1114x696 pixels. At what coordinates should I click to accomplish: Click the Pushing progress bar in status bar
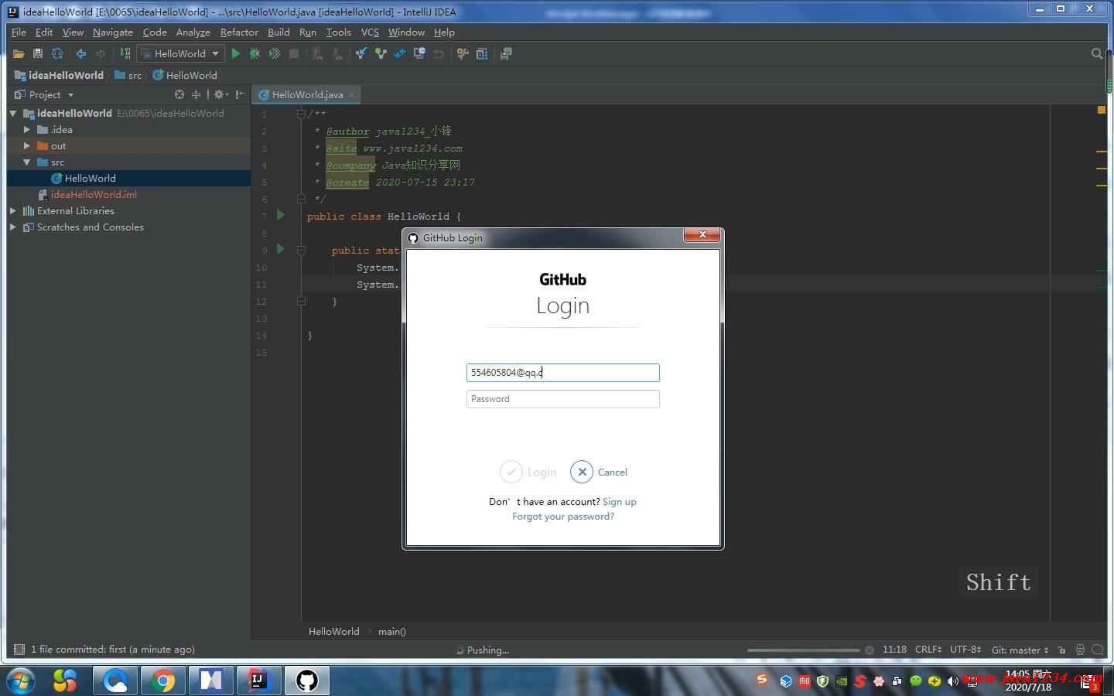click(x=803, y=650)
